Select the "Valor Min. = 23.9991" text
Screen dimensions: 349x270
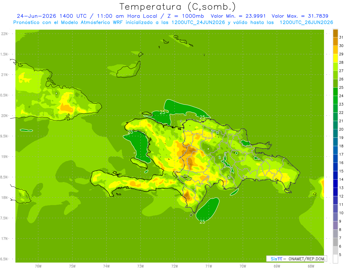coord(238,16)
